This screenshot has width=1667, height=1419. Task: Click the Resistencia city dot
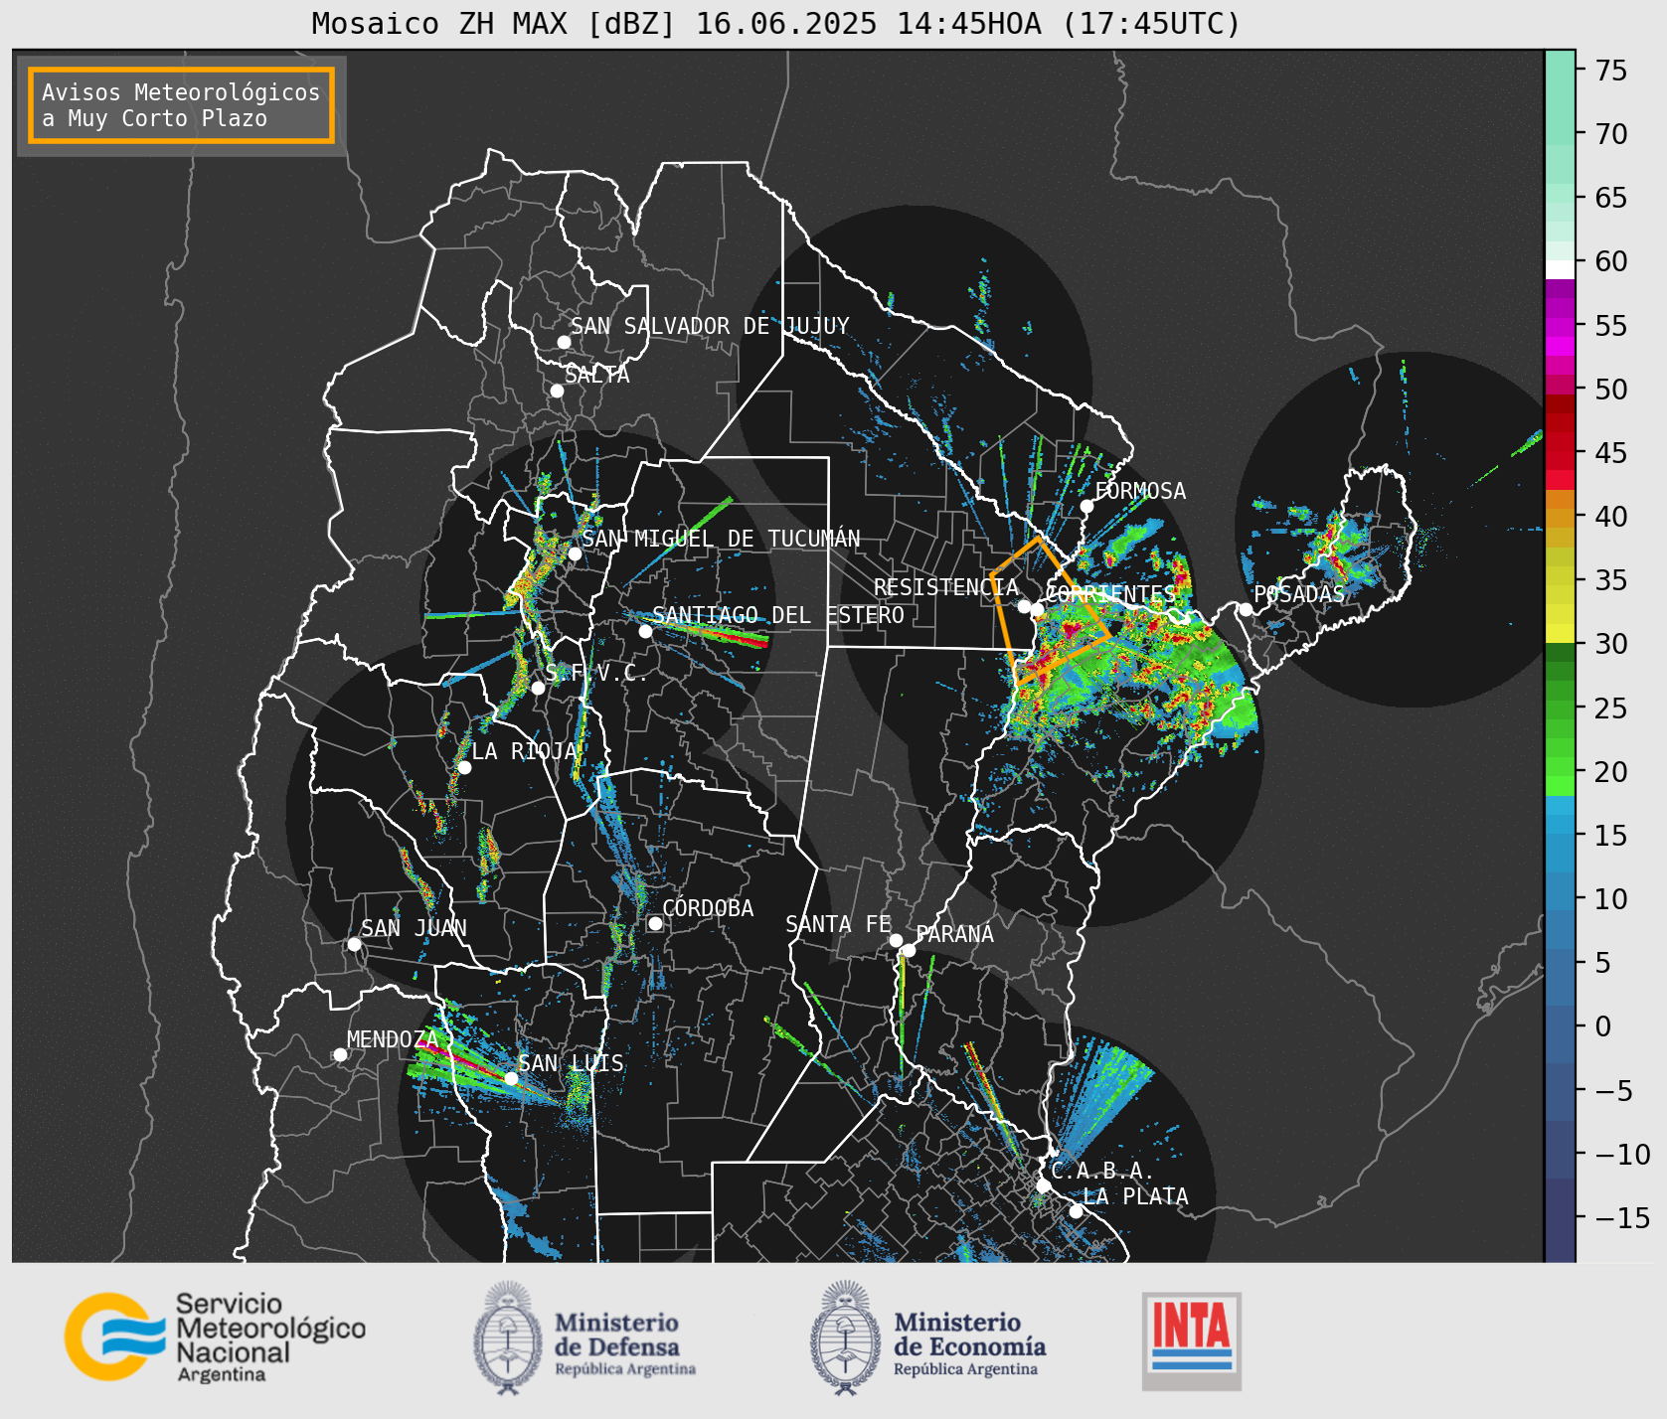[x=1024, y=605]
